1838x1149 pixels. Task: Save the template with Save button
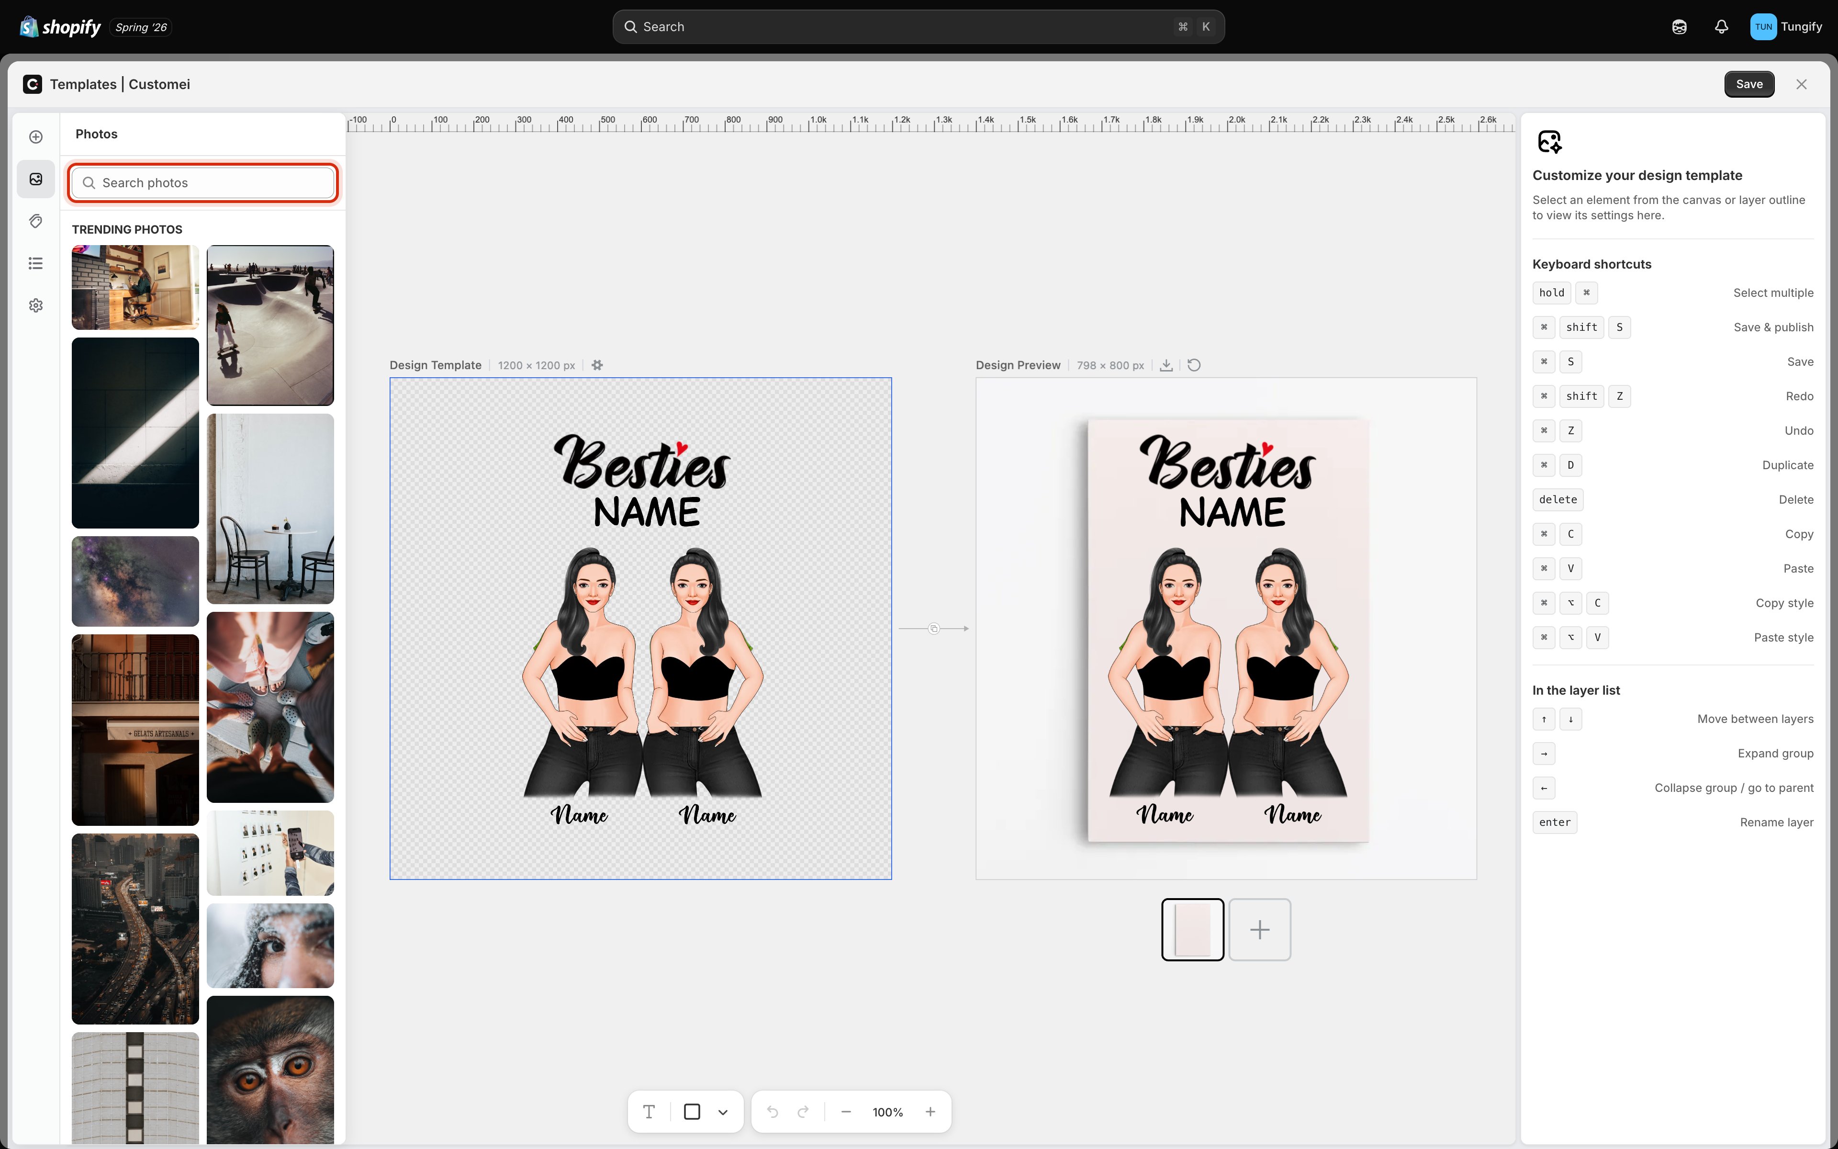point(1749,84)
